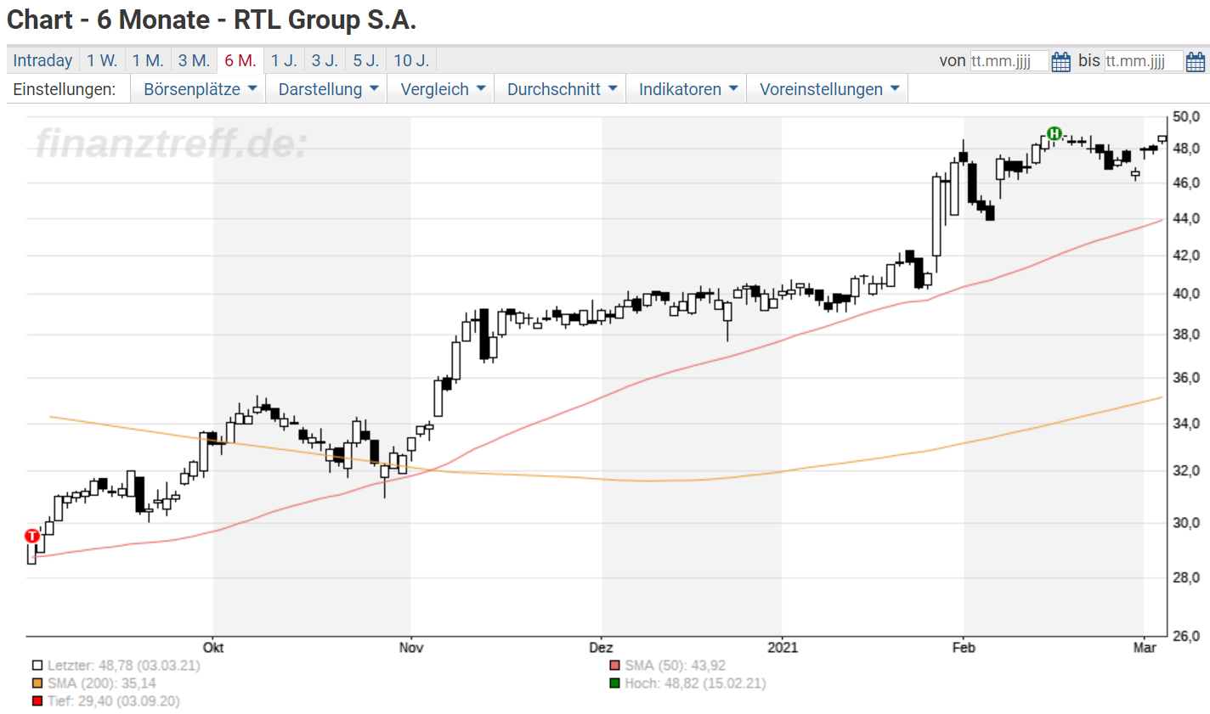Click legend text 'Tief: 29,40 (03.09.20)'
The width and height of the screenshot is (1210, 714).
coord(114,701)
